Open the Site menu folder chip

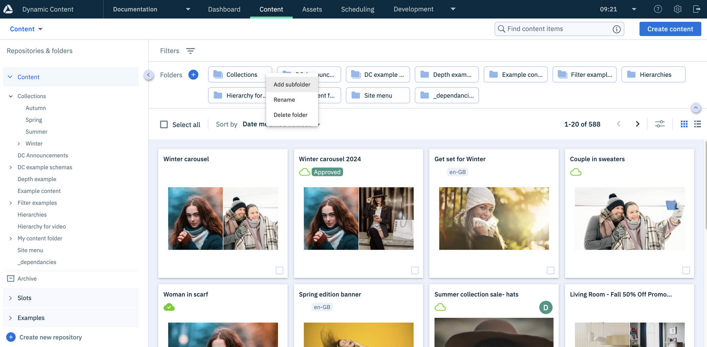pos(378,95)
